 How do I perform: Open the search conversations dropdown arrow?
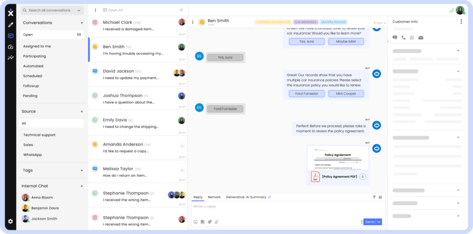pyautogui.click(x=79, y=10)
